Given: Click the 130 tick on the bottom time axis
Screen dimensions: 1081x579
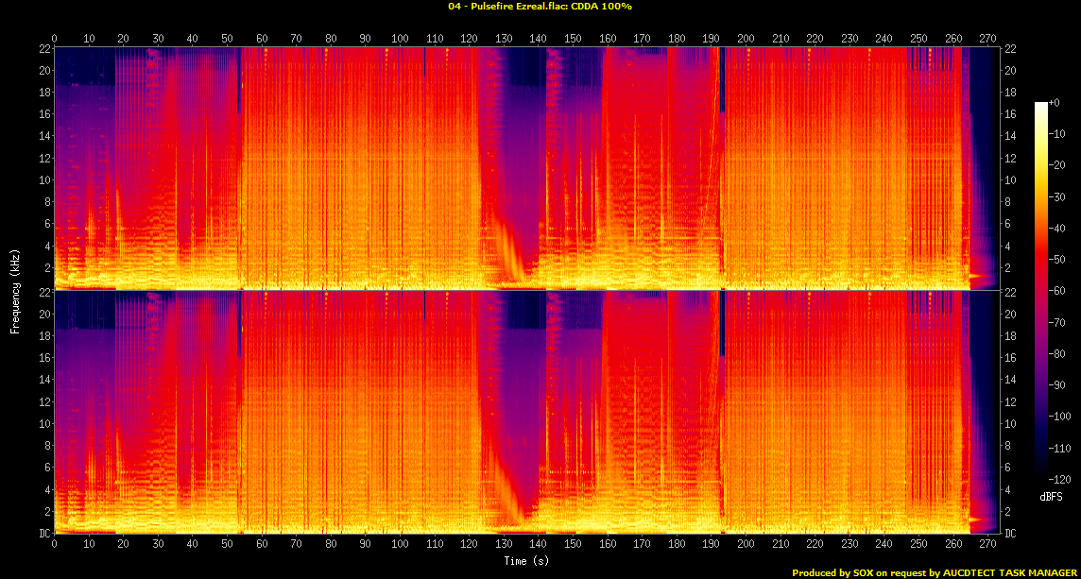Looking at the screenshot, I should [504, 545].
